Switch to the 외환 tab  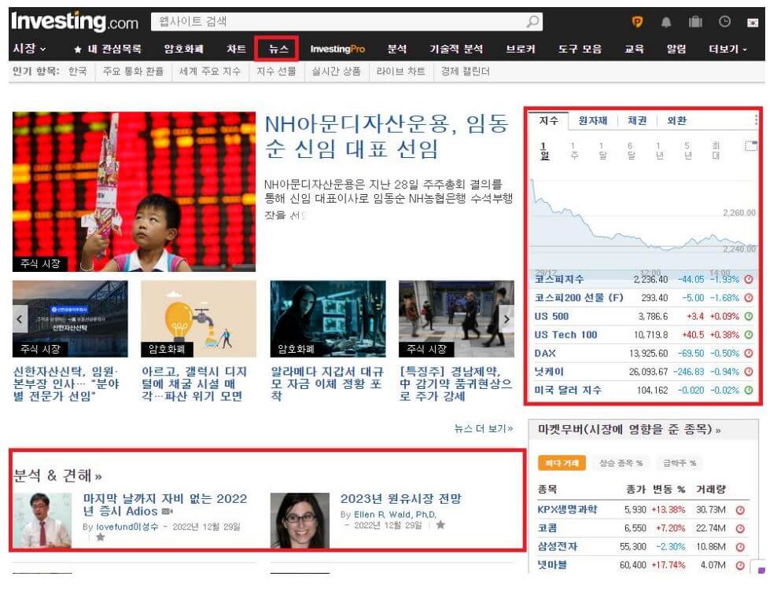pyautogui.click(x=676, y=120)
